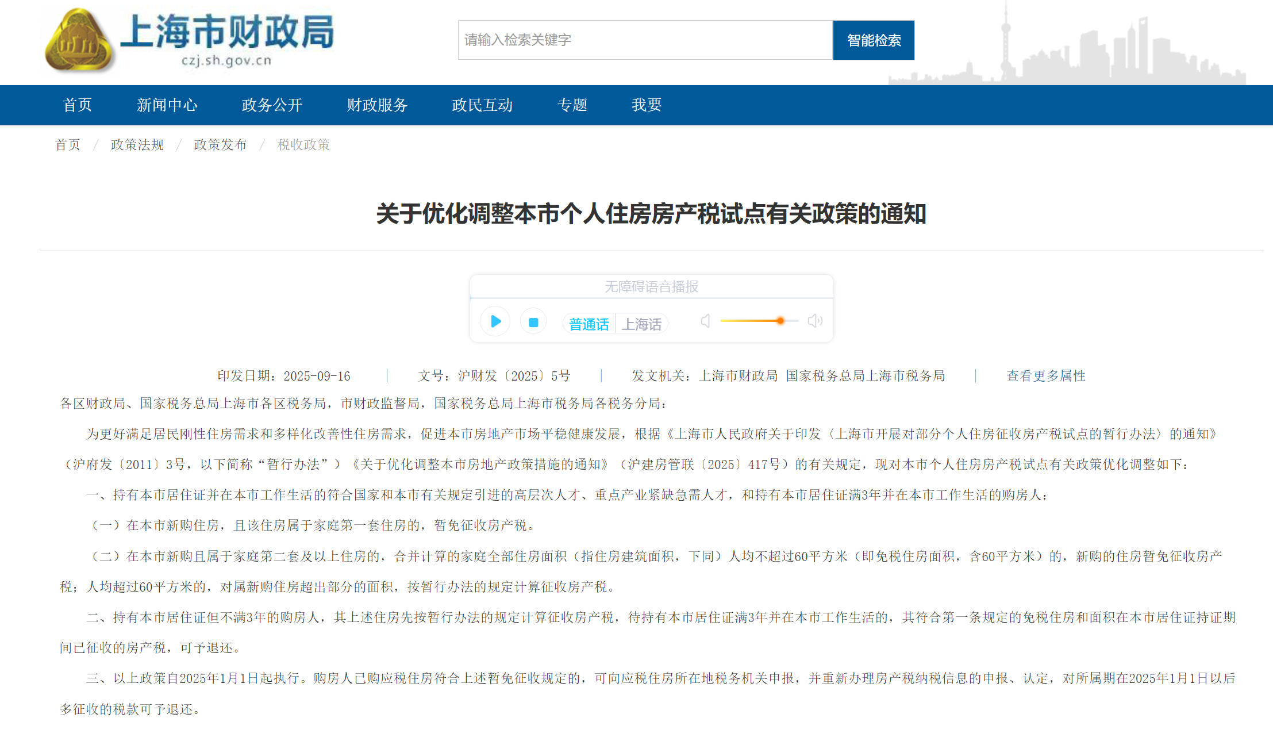Go to 政策法规 in the breadcrumb
The height and width of the screenshot is (737, 1273).
[137, 145]
